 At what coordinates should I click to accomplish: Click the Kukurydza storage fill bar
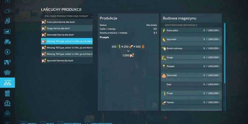coord(193,33)
